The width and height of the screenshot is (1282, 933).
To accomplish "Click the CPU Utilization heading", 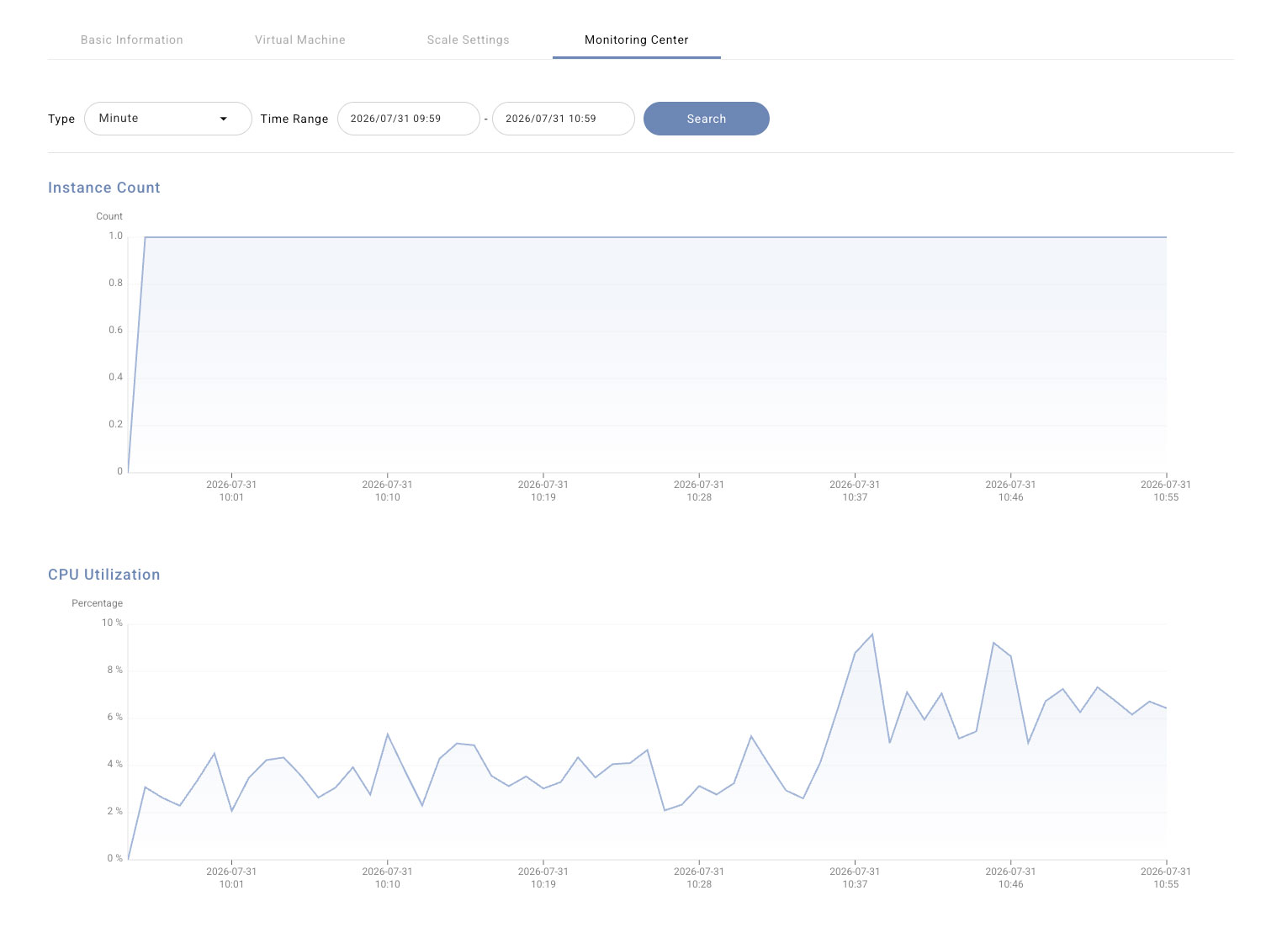I will [104, 575].
